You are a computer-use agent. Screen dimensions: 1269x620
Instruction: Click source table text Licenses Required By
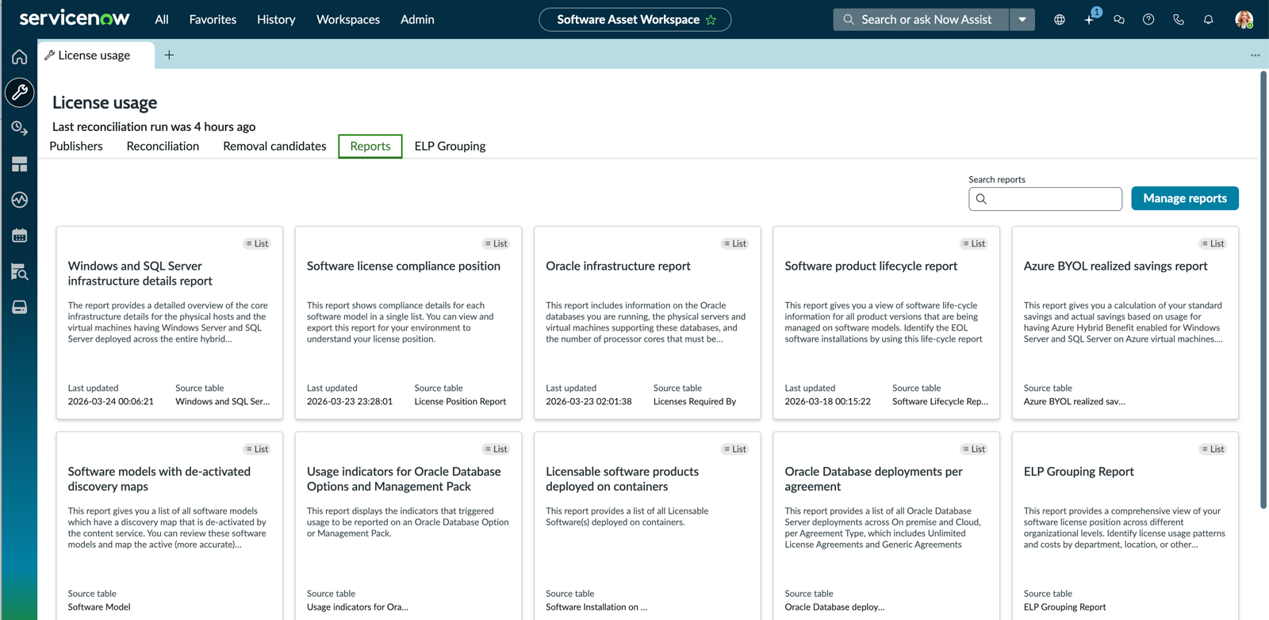695,402
